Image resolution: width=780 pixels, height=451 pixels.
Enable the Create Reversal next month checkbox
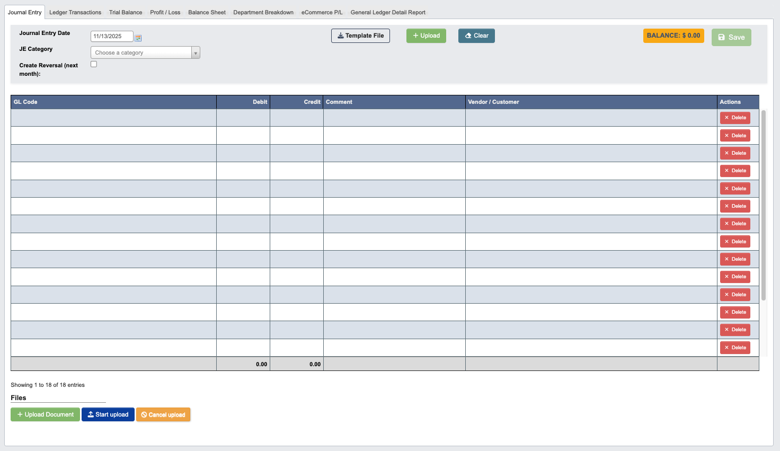94,64
